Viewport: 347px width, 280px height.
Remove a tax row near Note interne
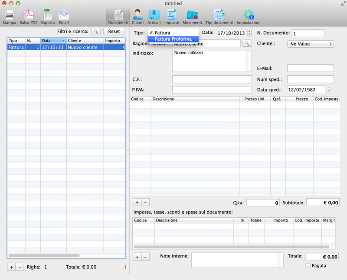pyautogui.click(x=145, y=257)
